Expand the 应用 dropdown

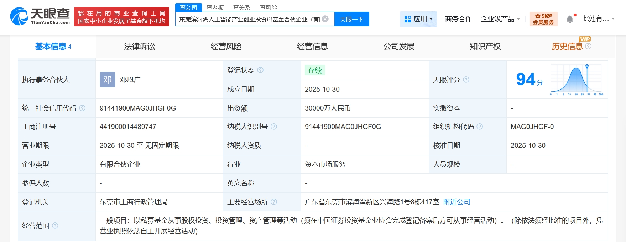(418, 19)
